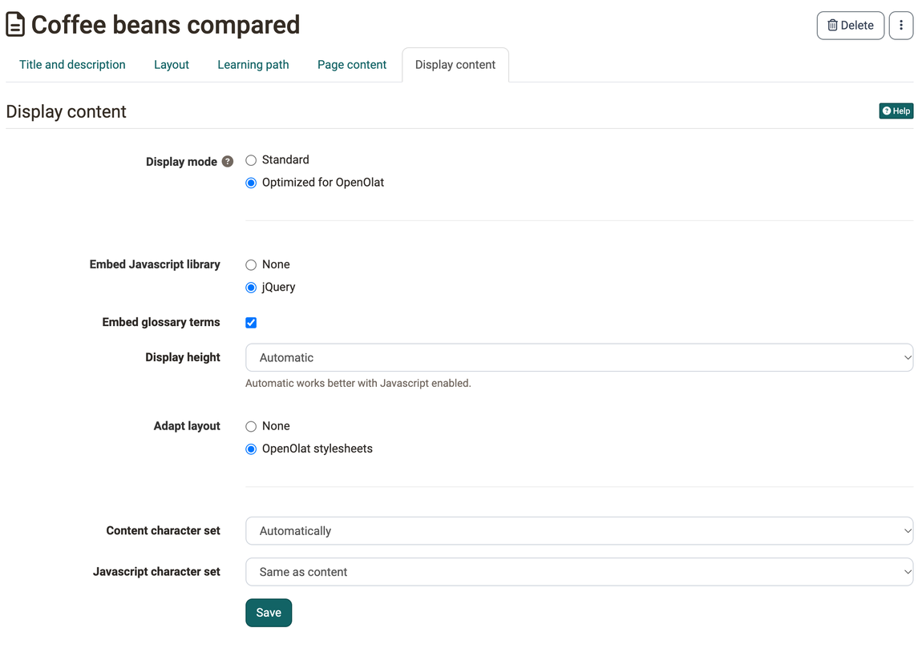Screen dimensions: 922x648
Task: Click the Display content section heading
Action: coord(66,111)
